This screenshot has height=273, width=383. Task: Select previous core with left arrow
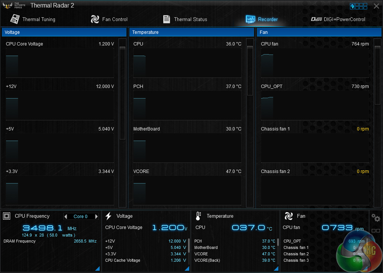coord(66,216)
